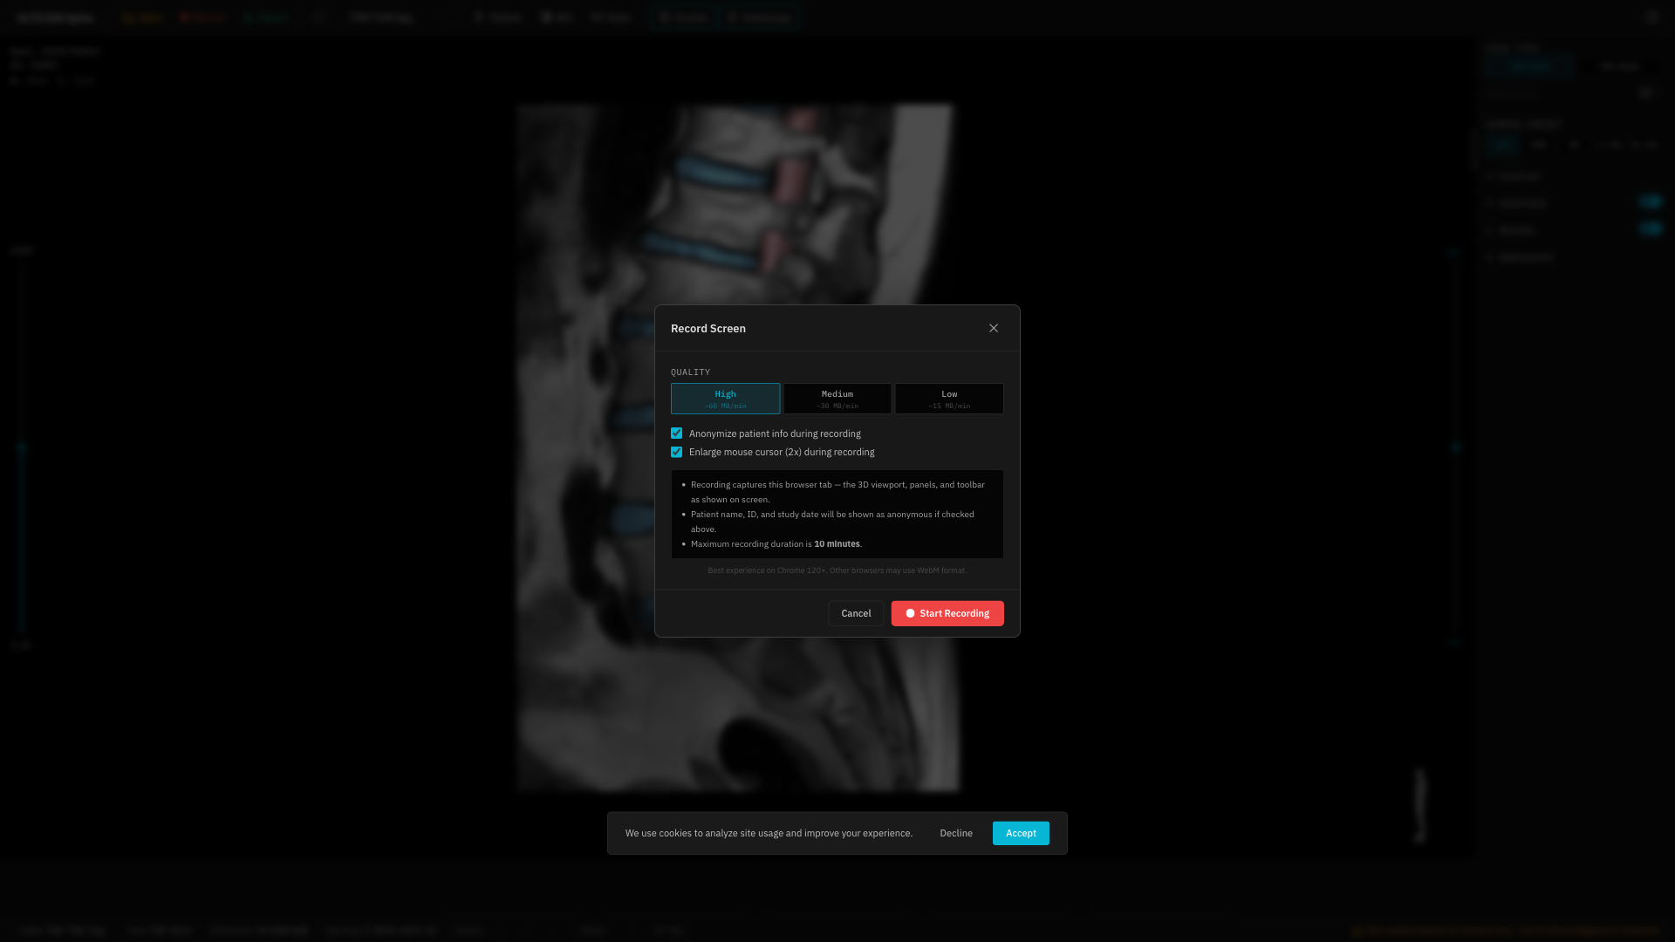This screenshot has height=942, width=1675.
Task: Select High recording quality (~60 MB/min)
Action: tap(724, 398)
